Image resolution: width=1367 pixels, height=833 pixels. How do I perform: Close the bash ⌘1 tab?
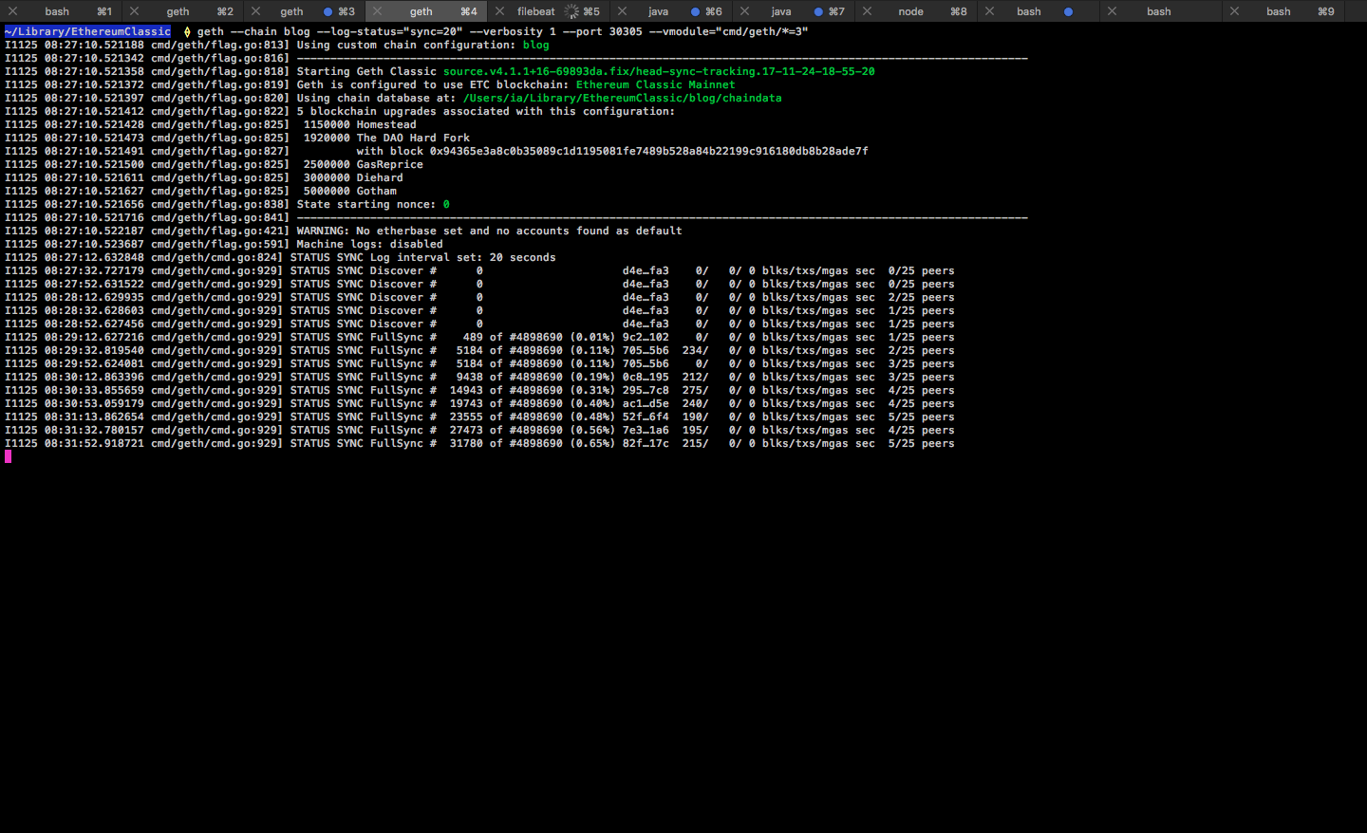click(13, 11)
